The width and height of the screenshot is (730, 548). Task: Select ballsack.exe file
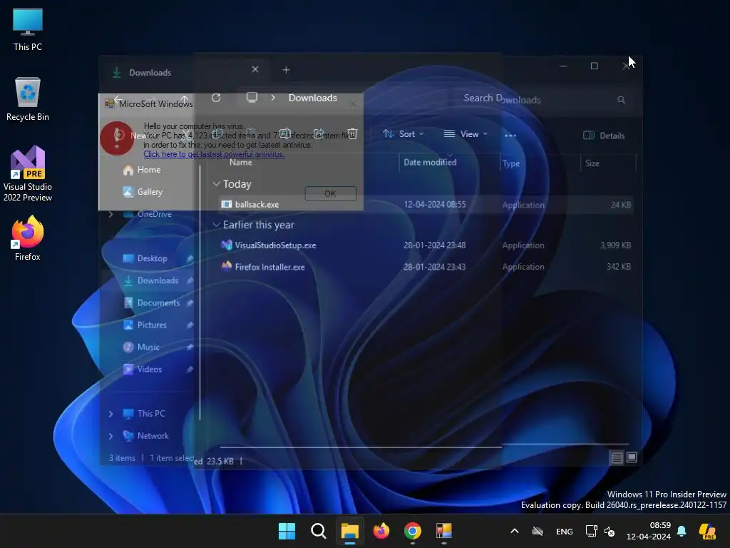(x=257, y=205)
